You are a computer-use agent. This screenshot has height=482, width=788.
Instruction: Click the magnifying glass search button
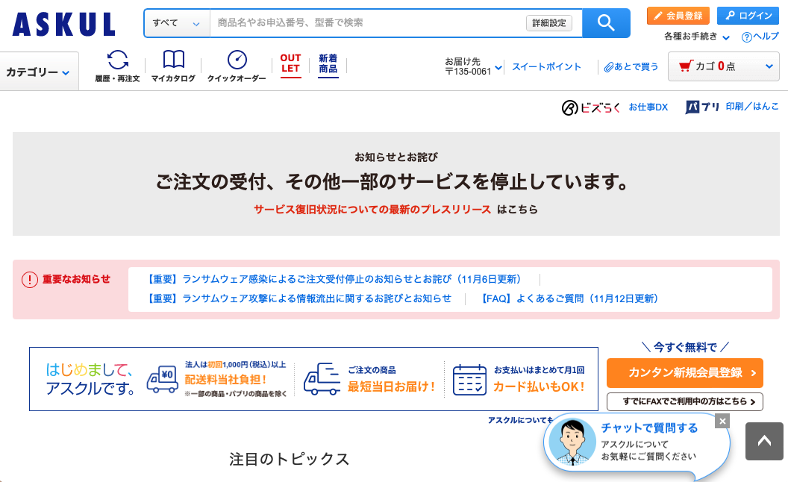click(606, 23)
